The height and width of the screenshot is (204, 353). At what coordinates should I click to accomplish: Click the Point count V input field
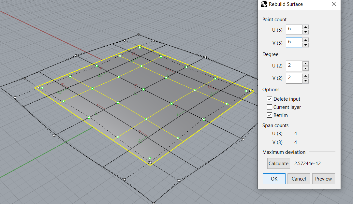pyautogui.click(x=294, y=43)
